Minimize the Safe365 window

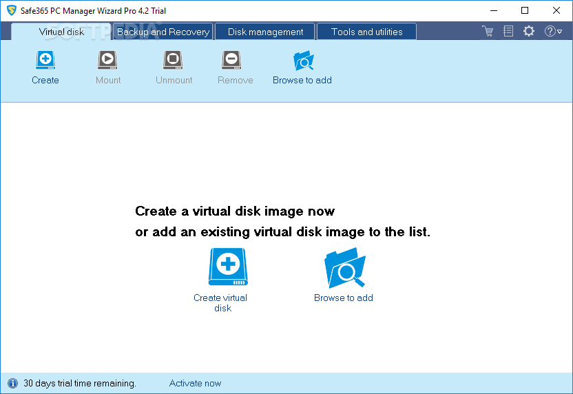[494, 10]
